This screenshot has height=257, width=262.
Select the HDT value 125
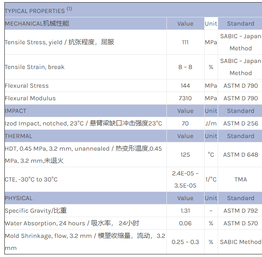coord(185,155)
